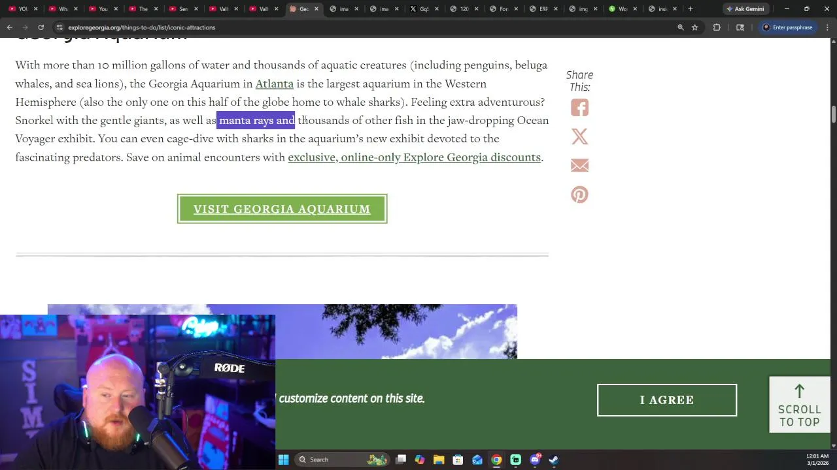Switch to the insi tab
The image size is (837, 470).
[662, 9]
